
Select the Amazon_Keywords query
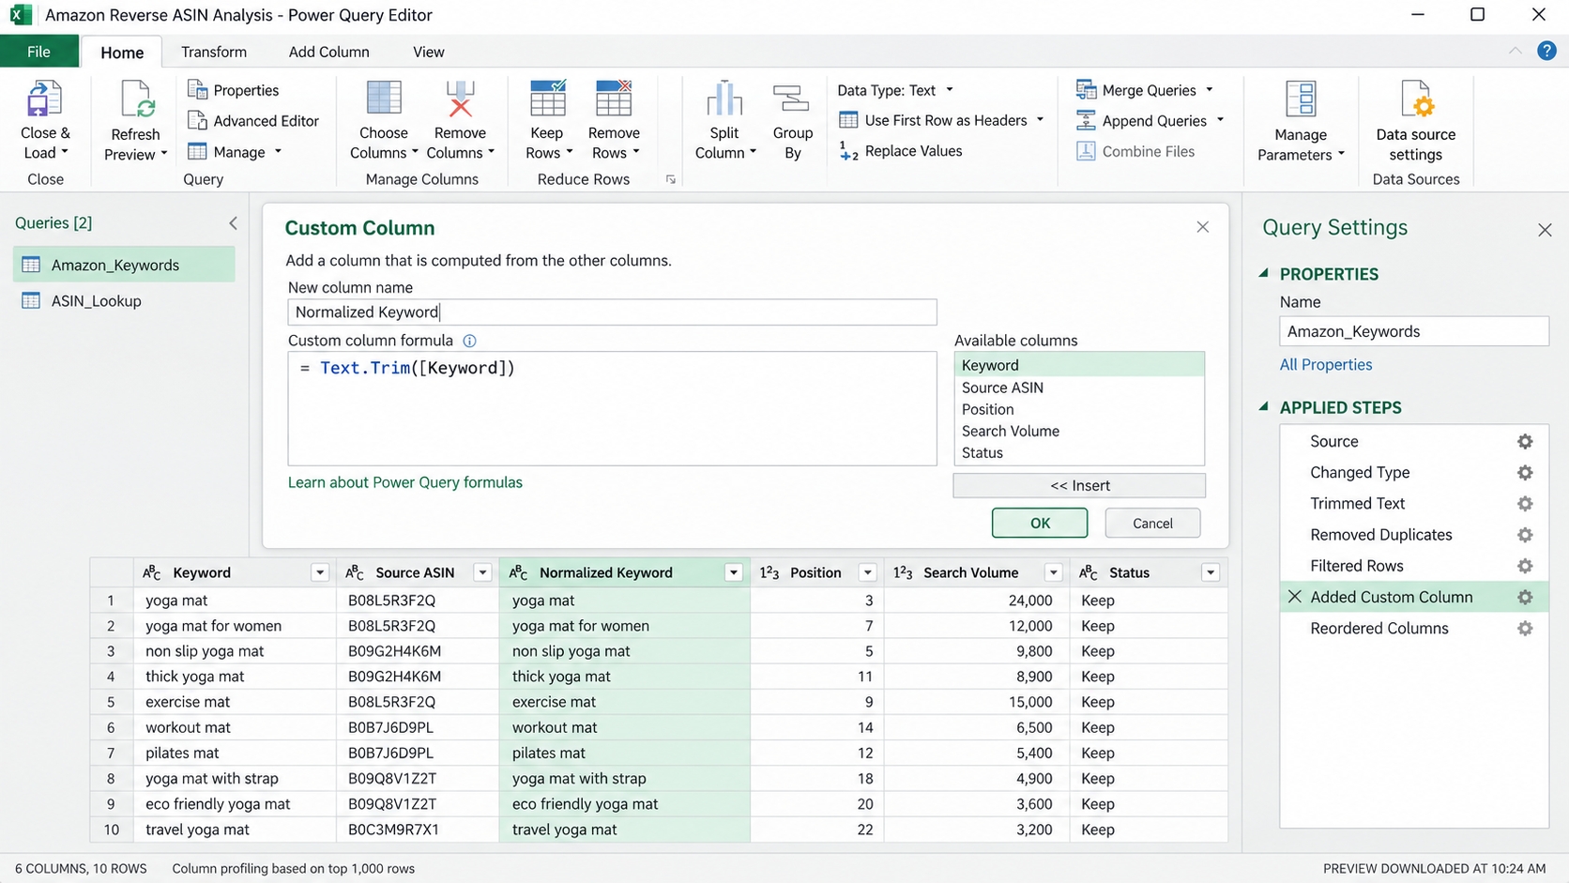pos(124,265)
